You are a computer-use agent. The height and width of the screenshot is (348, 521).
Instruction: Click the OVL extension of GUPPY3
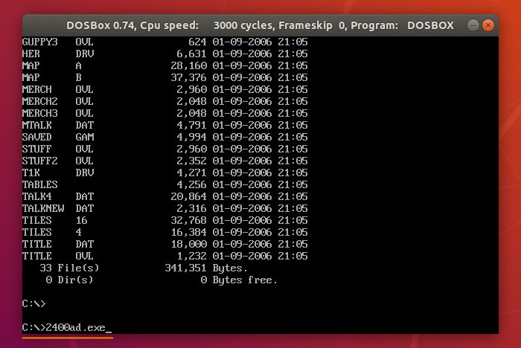point(84,42)
